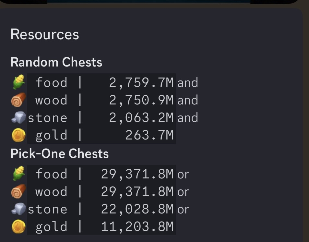Click the 11,203.8M gold value
Viewport: 309px width, 242px height.
(137, 227)
